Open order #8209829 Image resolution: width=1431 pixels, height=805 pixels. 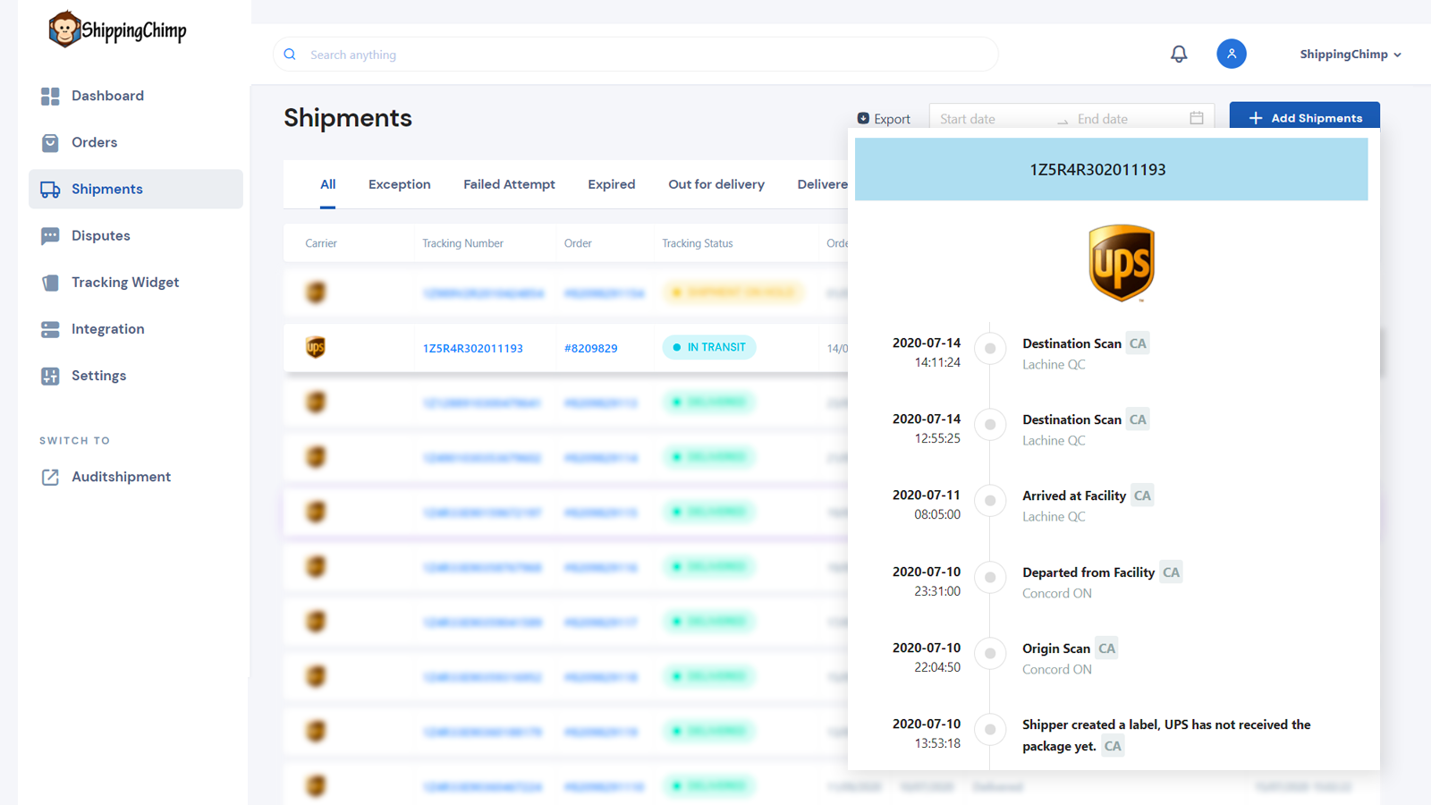coord(591,348)
